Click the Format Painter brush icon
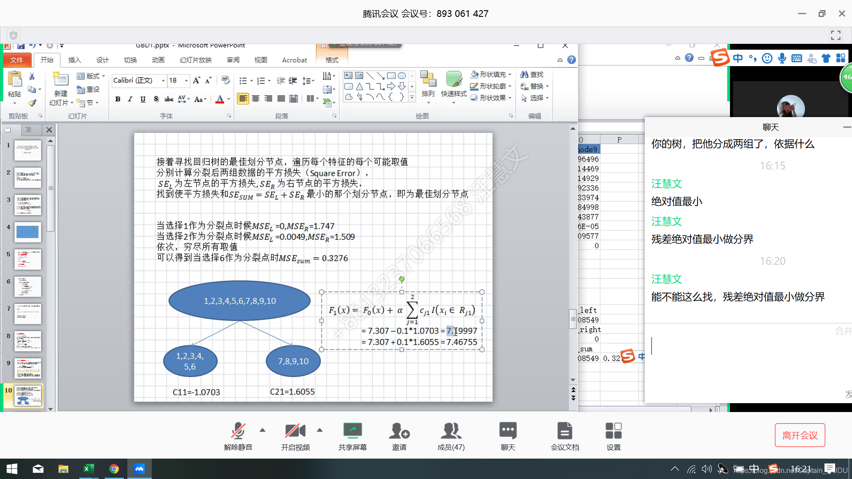Screen dimensions: 852x479 coord(32,103)
